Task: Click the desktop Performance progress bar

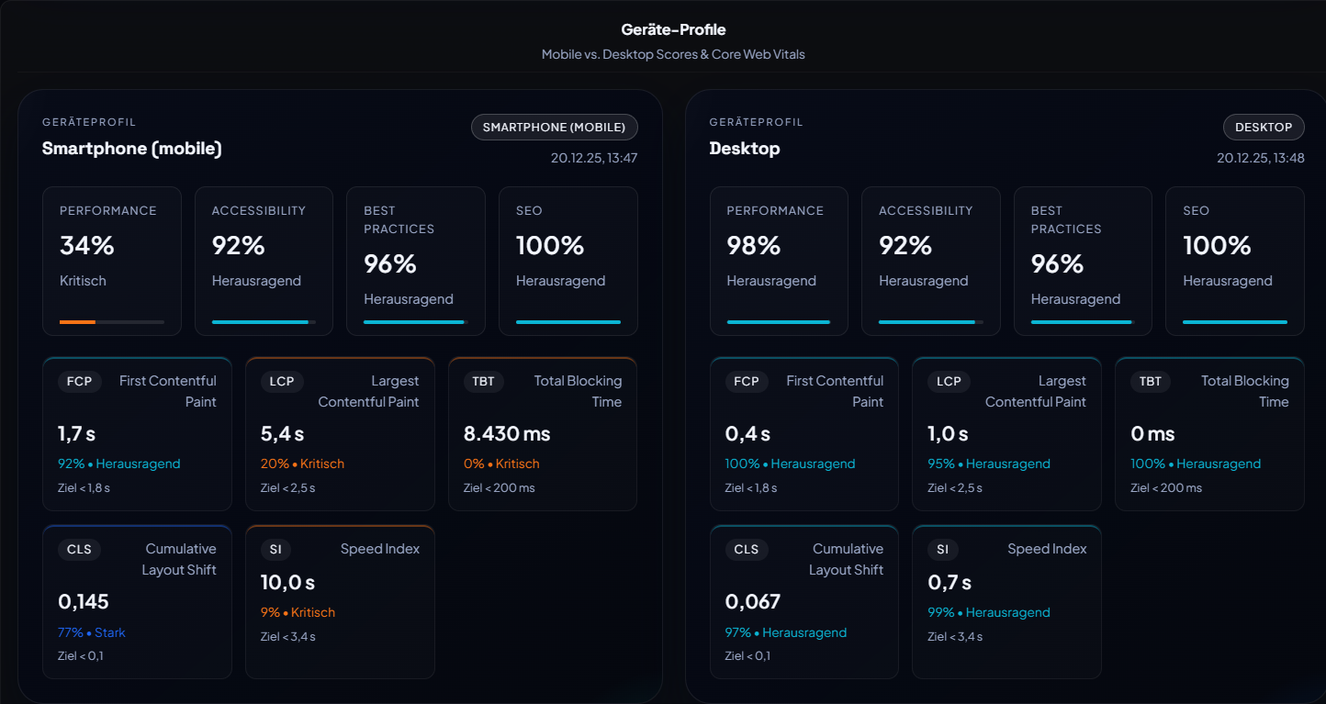Action: (x=778, y=322)
